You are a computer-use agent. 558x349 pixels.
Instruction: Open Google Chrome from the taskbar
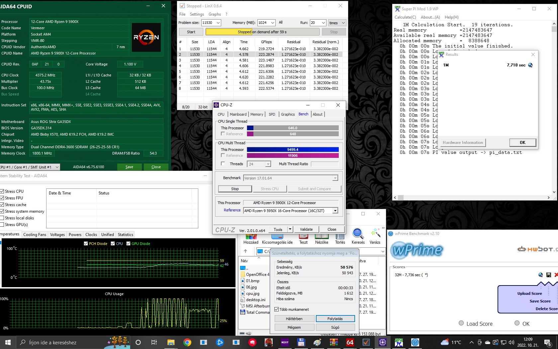[187, 342]
